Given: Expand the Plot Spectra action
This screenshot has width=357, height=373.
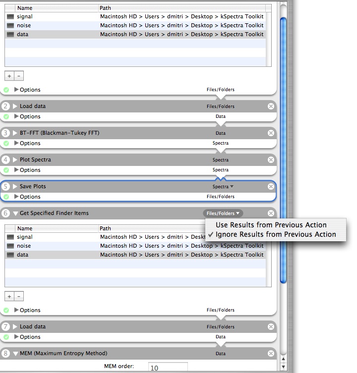Looking at the screenshot, I should click(x=15, y=160).
